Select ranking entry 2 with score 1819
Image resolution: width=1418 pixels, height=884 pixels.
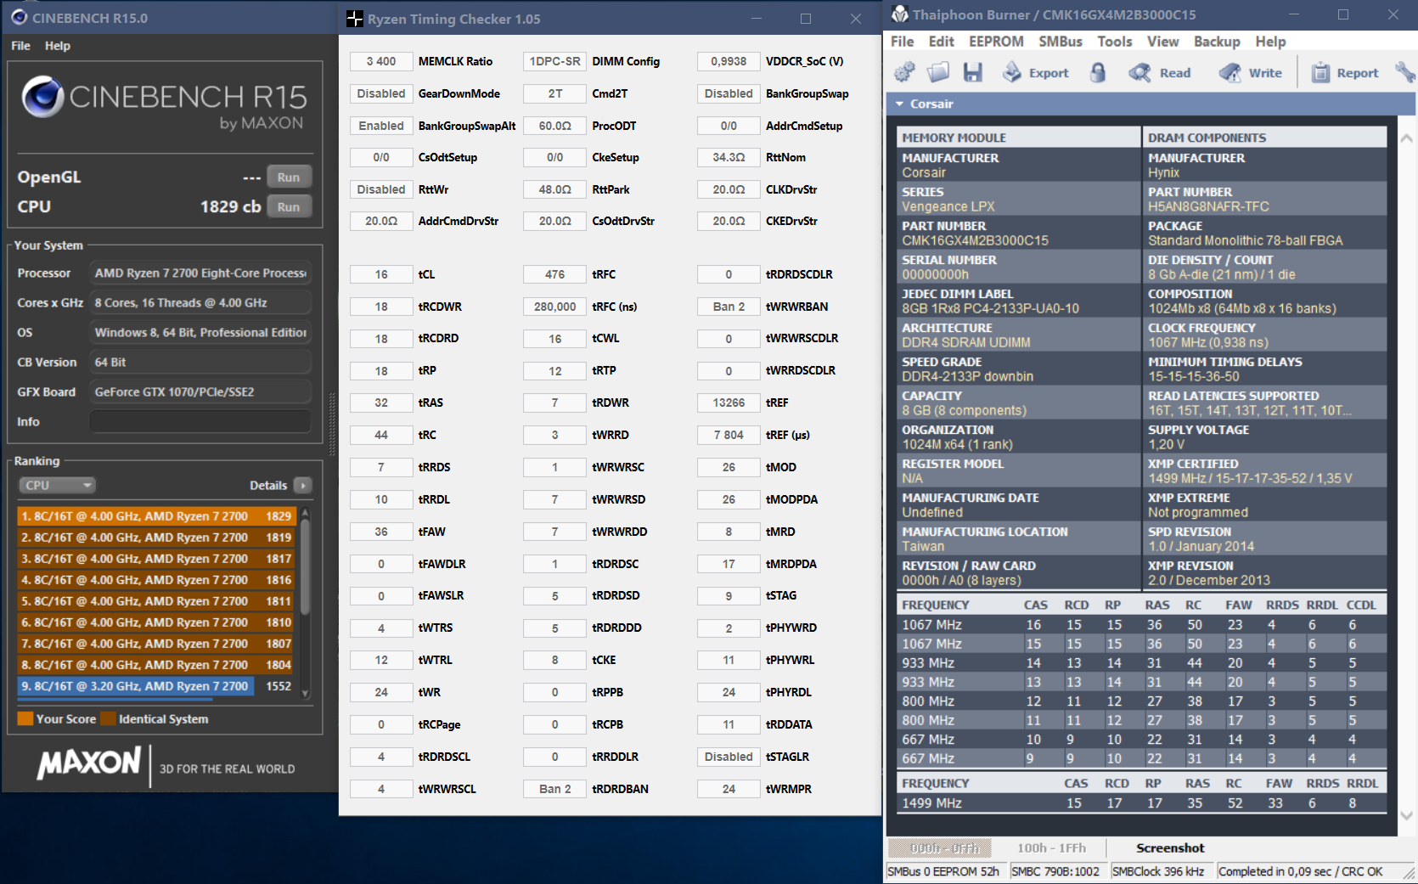pos(156,538)
